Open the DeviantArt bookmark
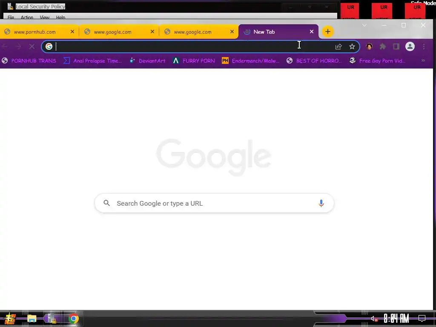 tap(147, 60)
